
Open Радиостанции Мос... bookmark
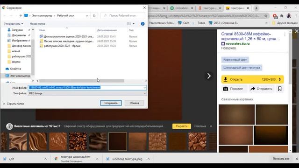coord(162,23)
